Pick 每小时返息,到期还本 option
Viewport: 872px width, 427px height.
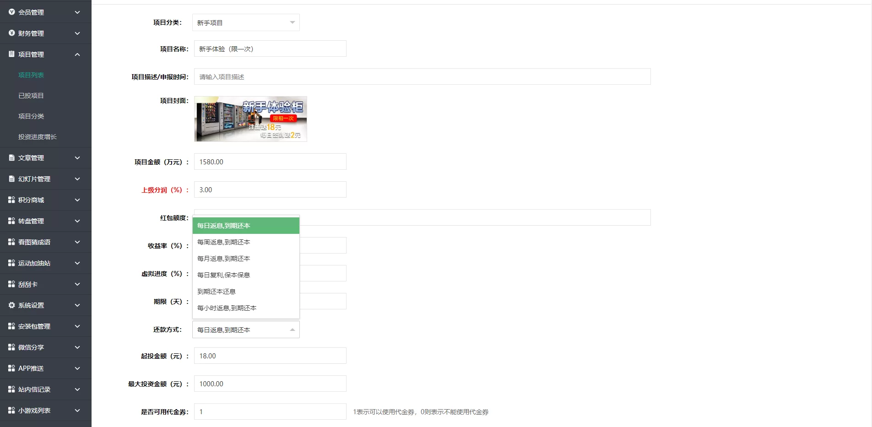click(x=227, y=308)
